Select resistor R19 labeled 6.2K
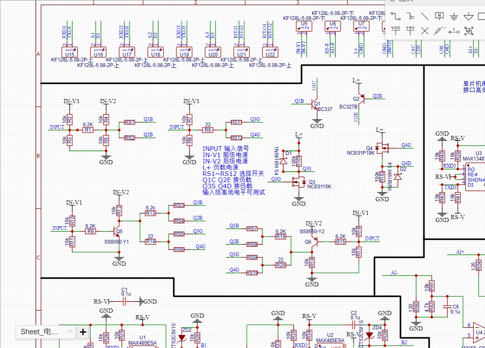Screen dimensions: 485x348 pyautogui.click(x=281, y=237)
